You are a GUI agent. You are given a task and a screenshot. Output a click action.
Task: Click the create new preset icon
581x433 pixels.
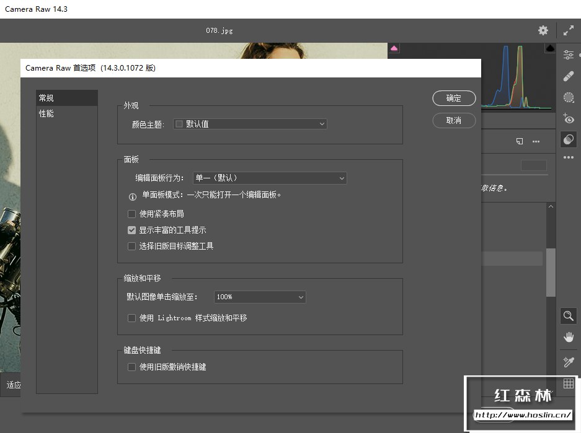520,141
